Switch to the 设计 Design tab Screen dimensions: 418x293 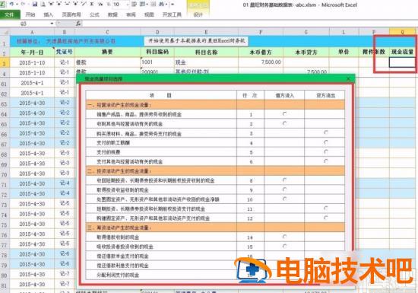(198, 14)
